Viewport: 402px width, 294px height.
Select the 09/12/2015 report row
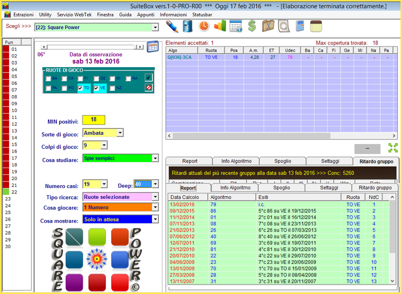pyautogui.click(x=278, y=211)
